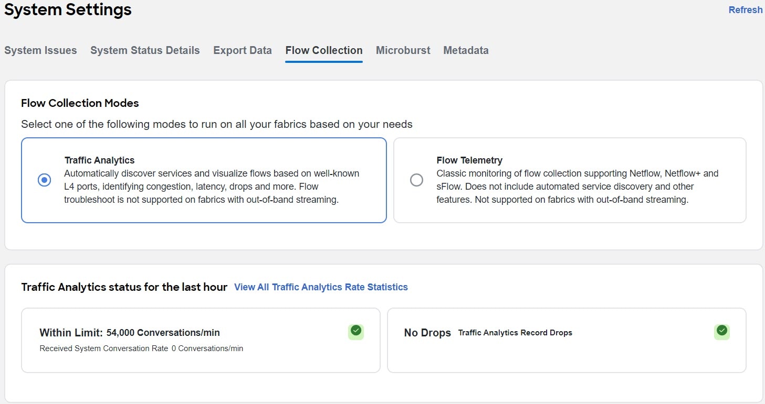The width and height of the screenshot is (765, 404).
Task: Click the Traffic Analytics card title
Action: click(x=100, y=160)
